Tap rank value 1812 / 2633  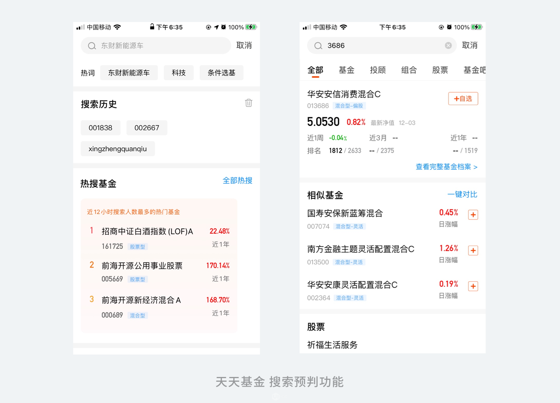[x=345, y=151]
